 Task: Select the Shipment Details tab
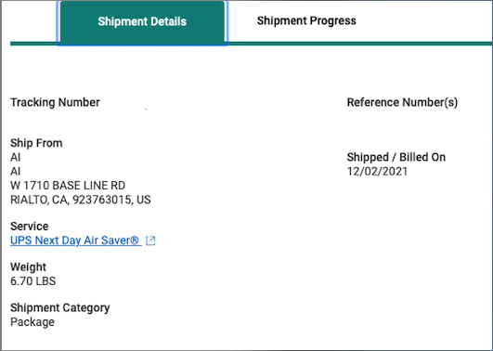coord(142,22)
